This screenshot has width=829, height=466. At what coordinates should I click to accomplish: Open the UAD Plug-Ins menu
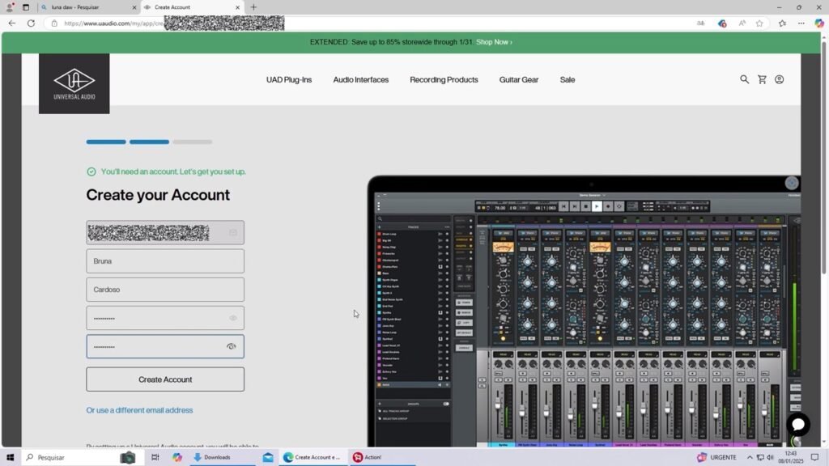(x=289, y=80)
